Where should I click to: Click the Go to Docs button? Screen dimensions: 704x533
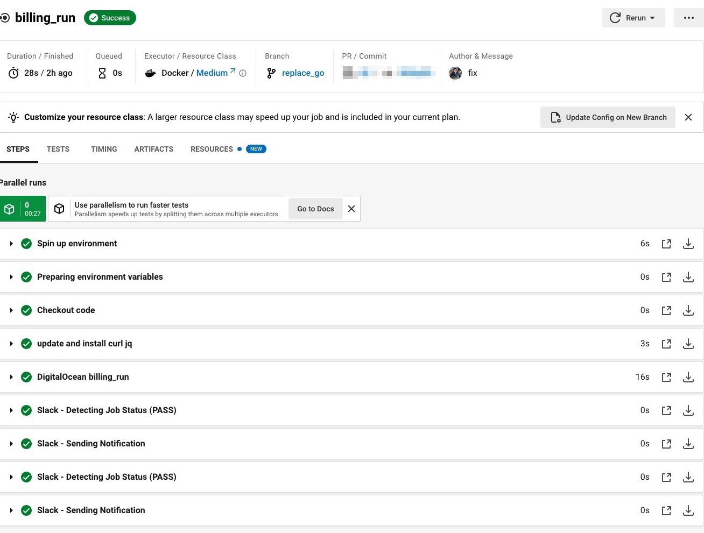(x=315, y=209)
